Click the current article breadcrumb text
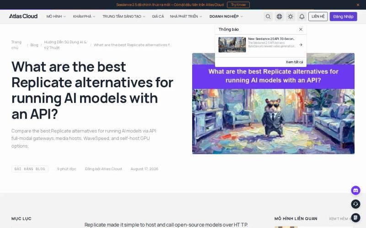This screenshot has height=228, width=366. point(133,45)
